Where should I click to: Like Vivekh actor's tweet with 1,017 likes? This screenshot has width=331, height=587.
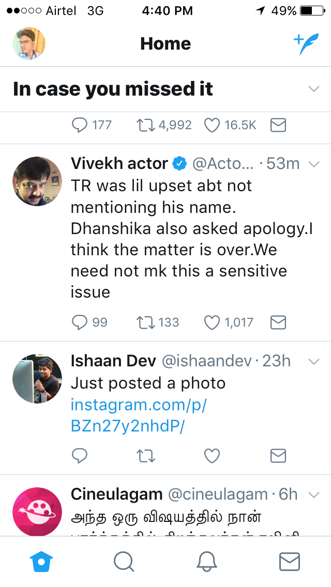tap(212, 322)
